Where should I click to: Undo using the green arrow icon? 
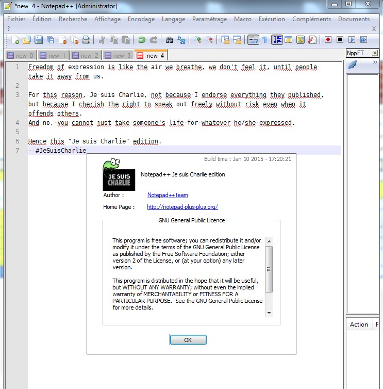pos(142,40)
